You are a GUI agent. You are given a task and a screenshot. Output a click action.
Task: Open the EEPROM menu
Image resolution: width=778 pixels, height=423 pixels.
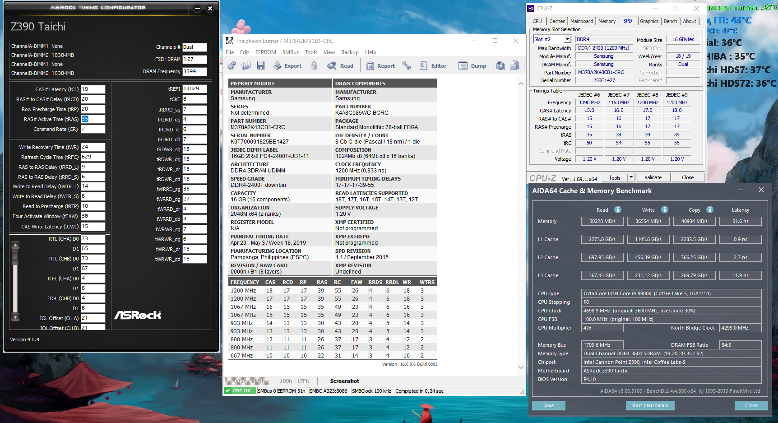click(265, 52)
